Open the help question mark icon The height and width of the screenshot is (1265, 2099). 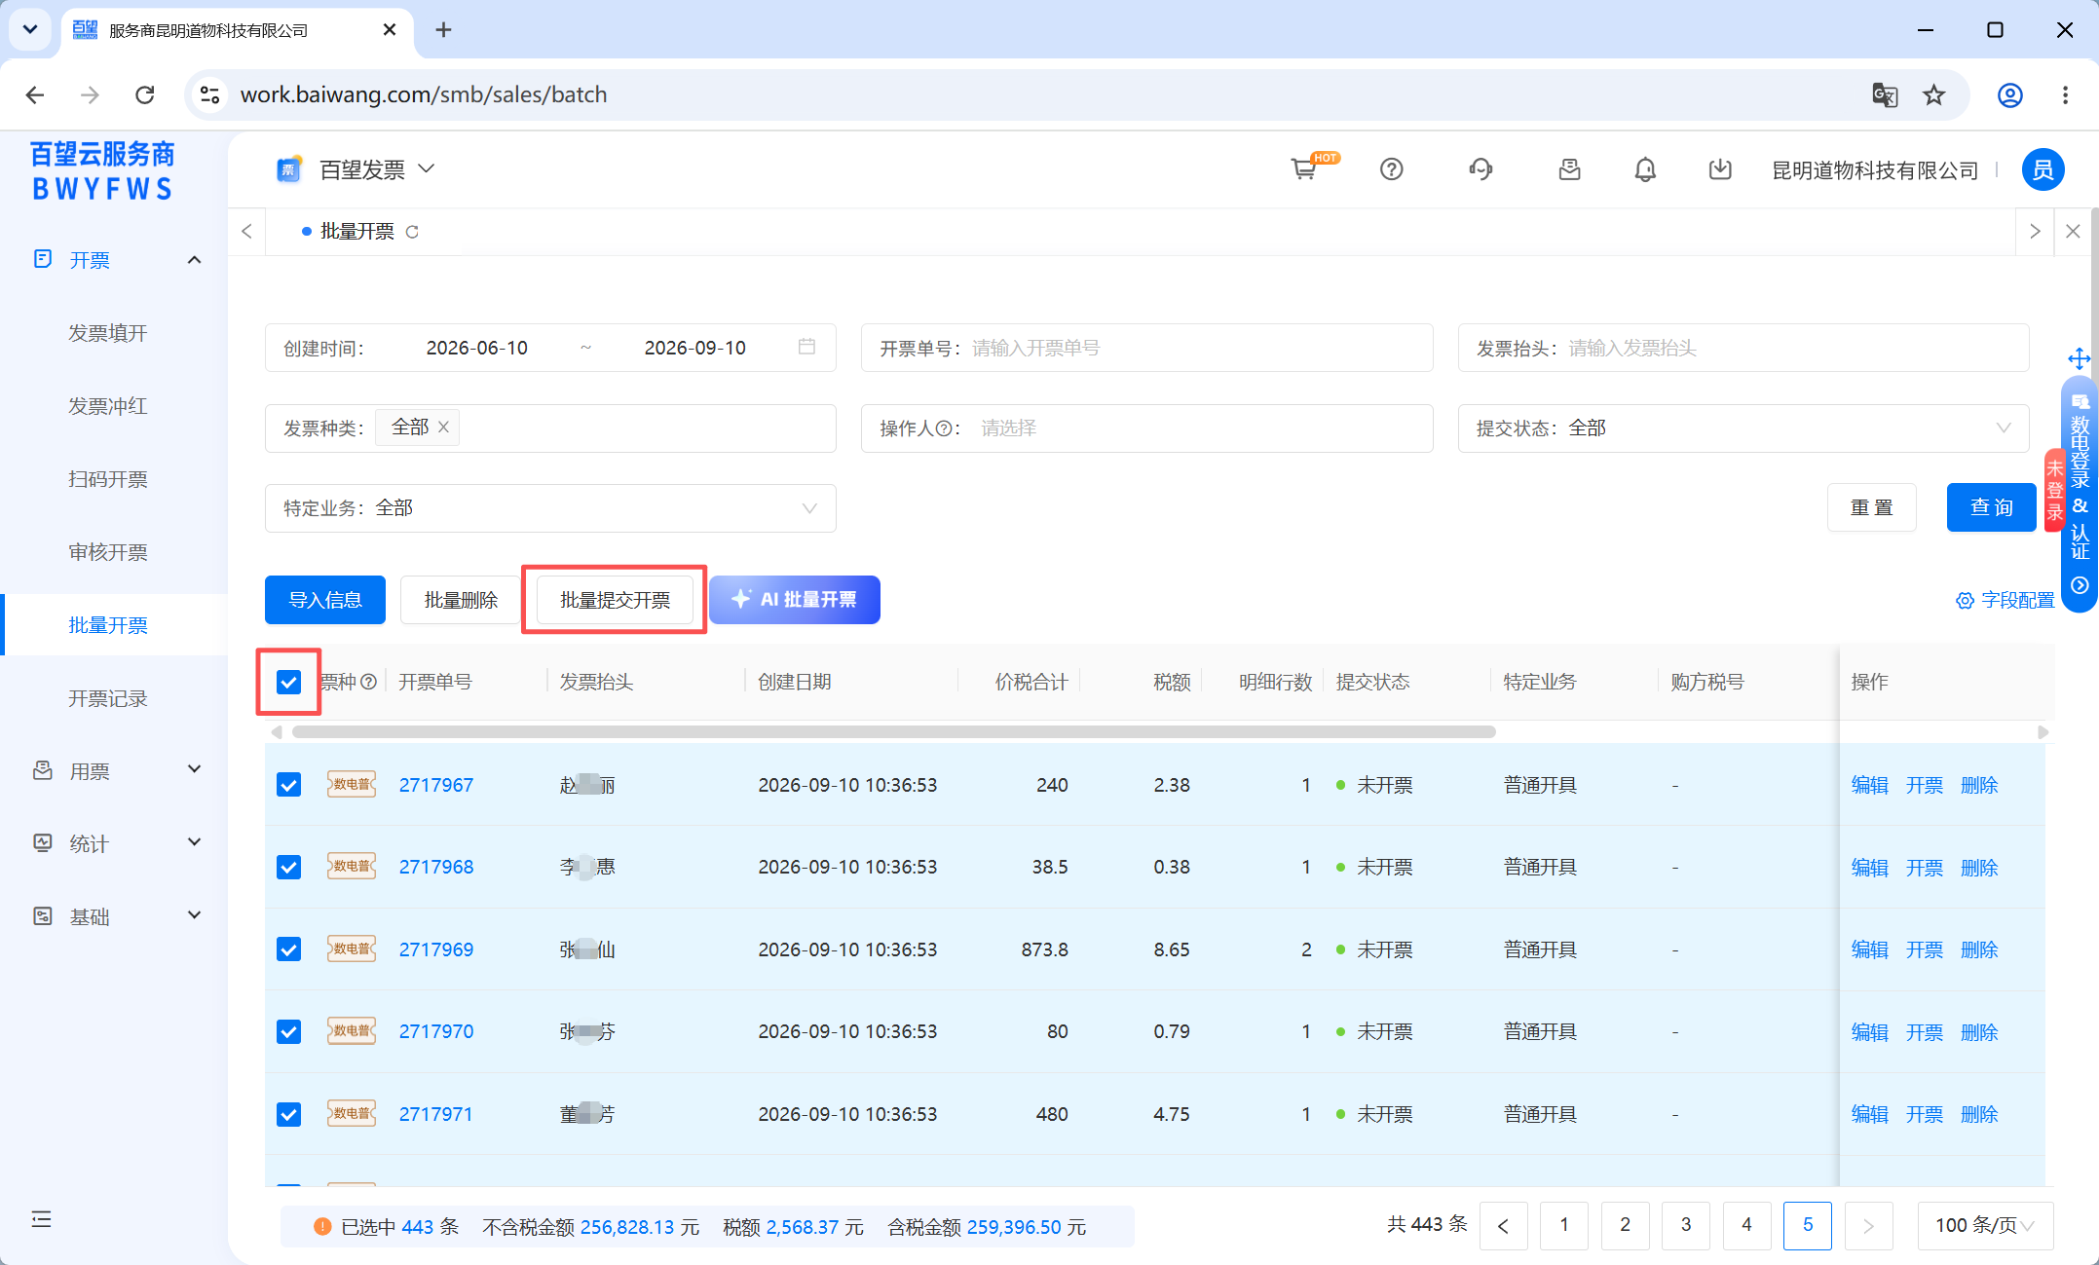[1392, 169]
